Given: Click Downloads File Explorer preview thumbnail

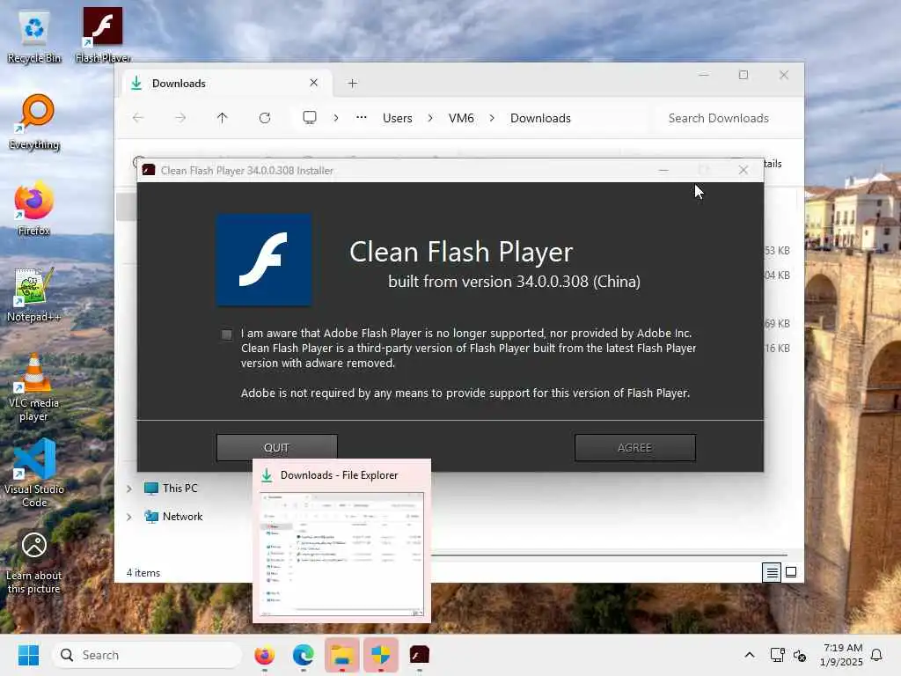Looking at the screenshot, I should [342, 555].
